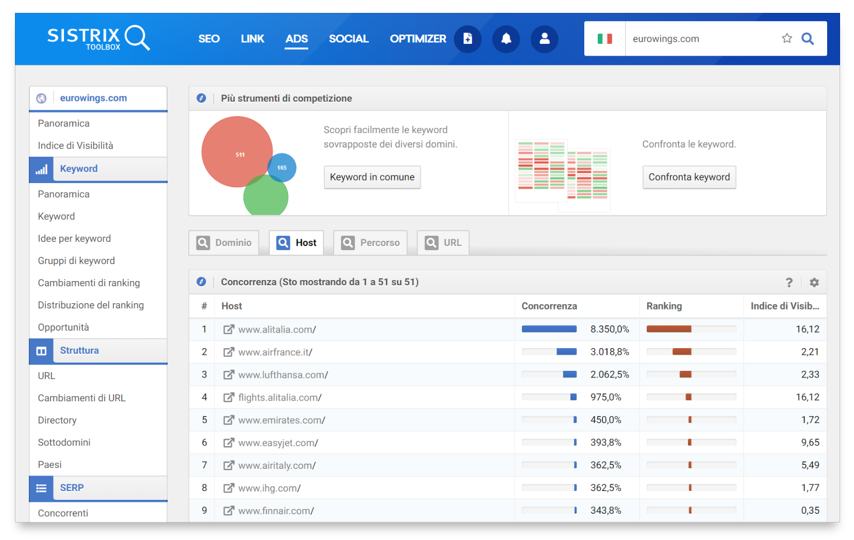Switch to the URL tab
854x540 pixels.
(443, 242)
